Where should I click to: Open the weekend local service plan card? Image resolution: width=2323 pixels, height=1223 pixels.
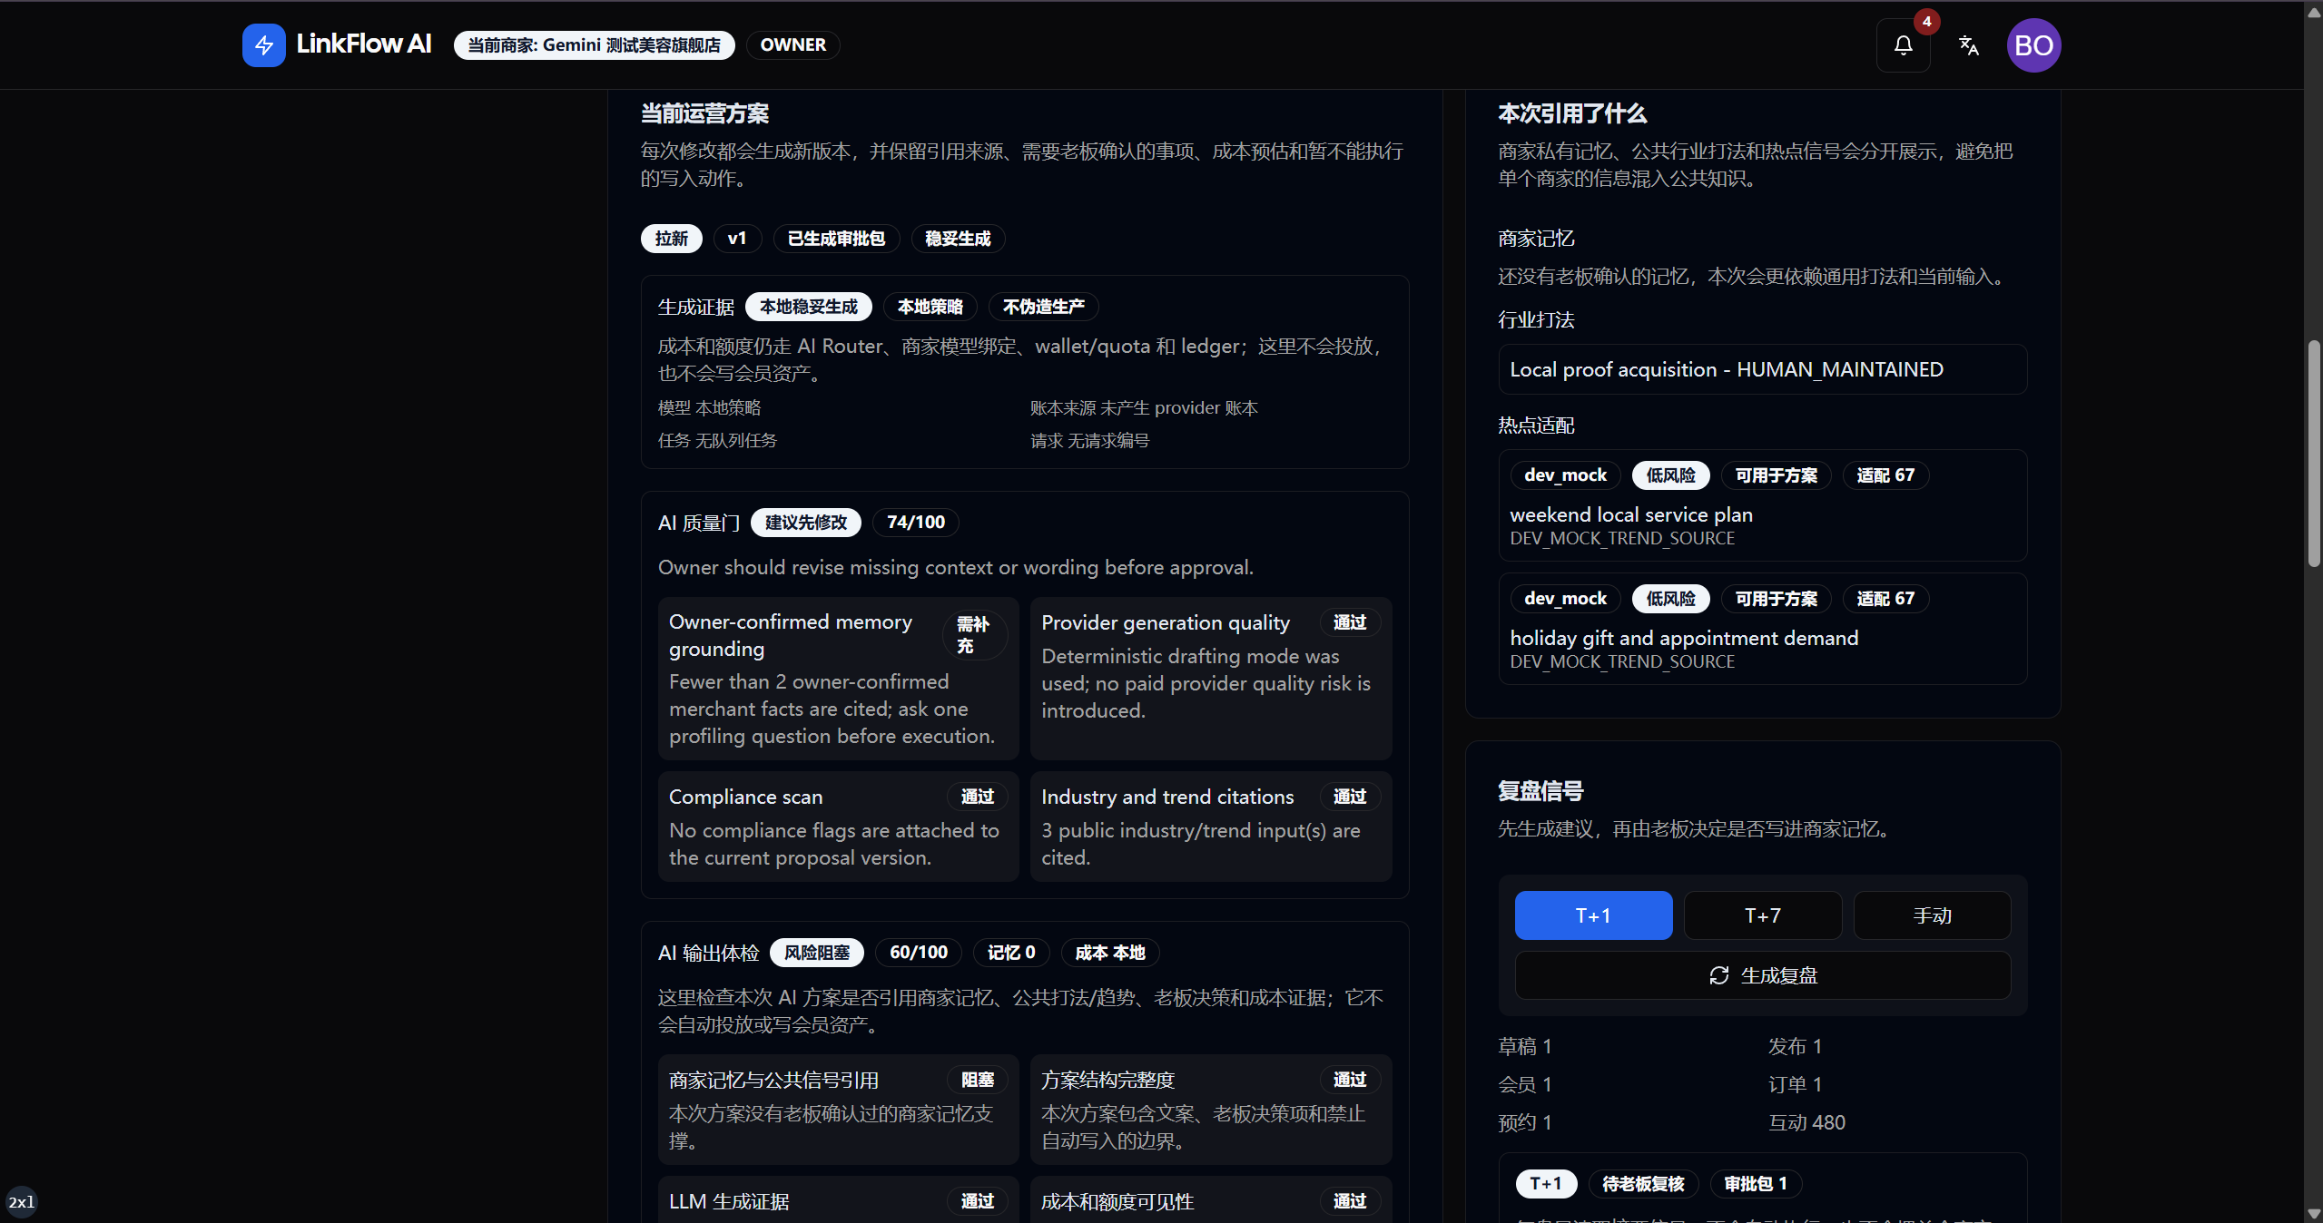pyautogui.click(x=1762, y=505)
